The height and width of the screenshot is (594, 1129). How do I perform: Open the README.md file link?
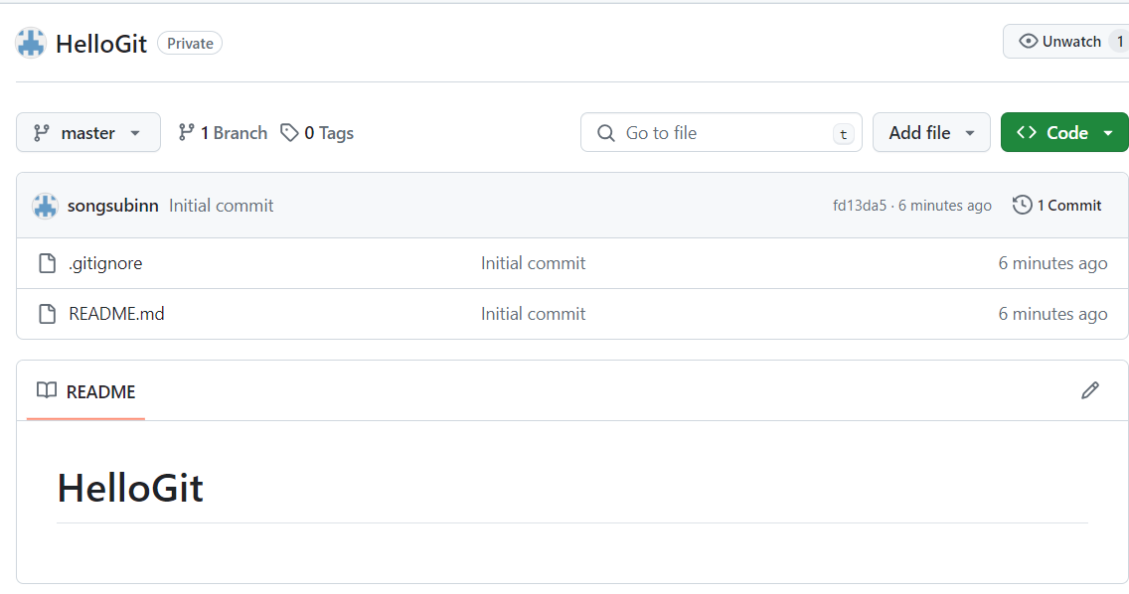[116, 314]
